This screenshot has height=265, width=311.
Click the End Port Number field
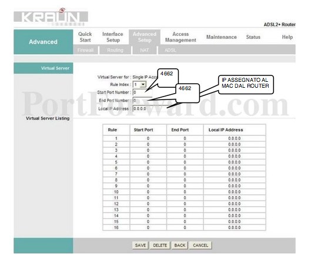click(142, 100)
